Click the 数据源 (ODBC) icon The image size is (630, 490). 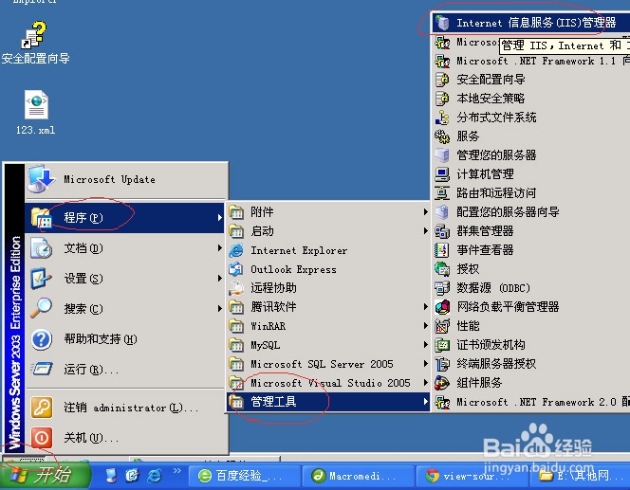442,288
